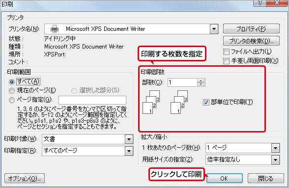The height and width of the screenshot is (188, 289).
Task: Click the アイドリング中 status text
Action: (x=60, y=38)
